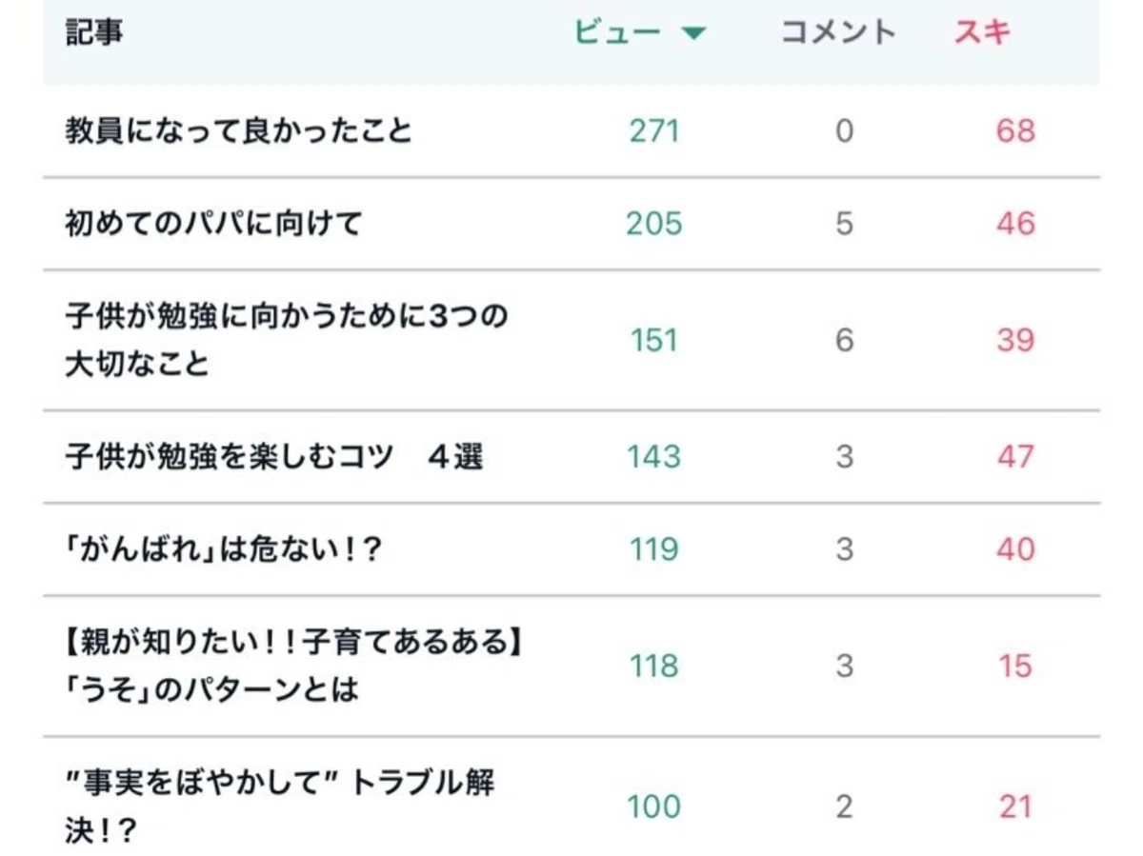This screenshot has height=856, width=1143.
Task: Click comment count 5
Action: coord(844,224)
